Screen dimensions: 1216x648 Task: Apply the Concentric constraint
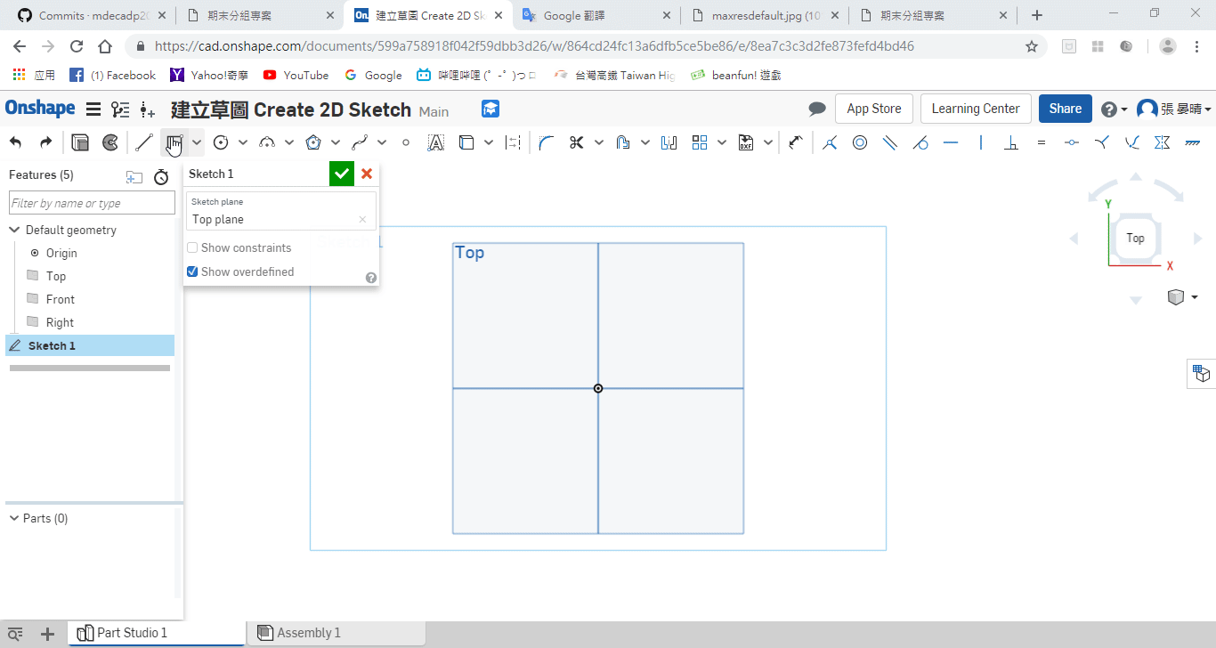(x=860, y=142)
